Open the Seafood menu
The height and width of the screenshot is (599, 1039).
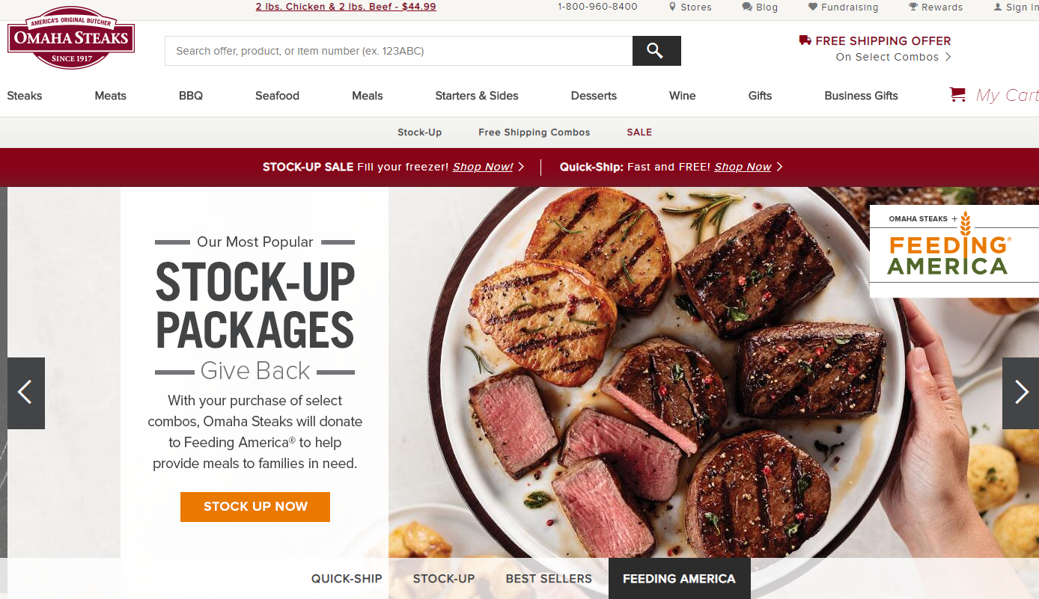(277, 96)
